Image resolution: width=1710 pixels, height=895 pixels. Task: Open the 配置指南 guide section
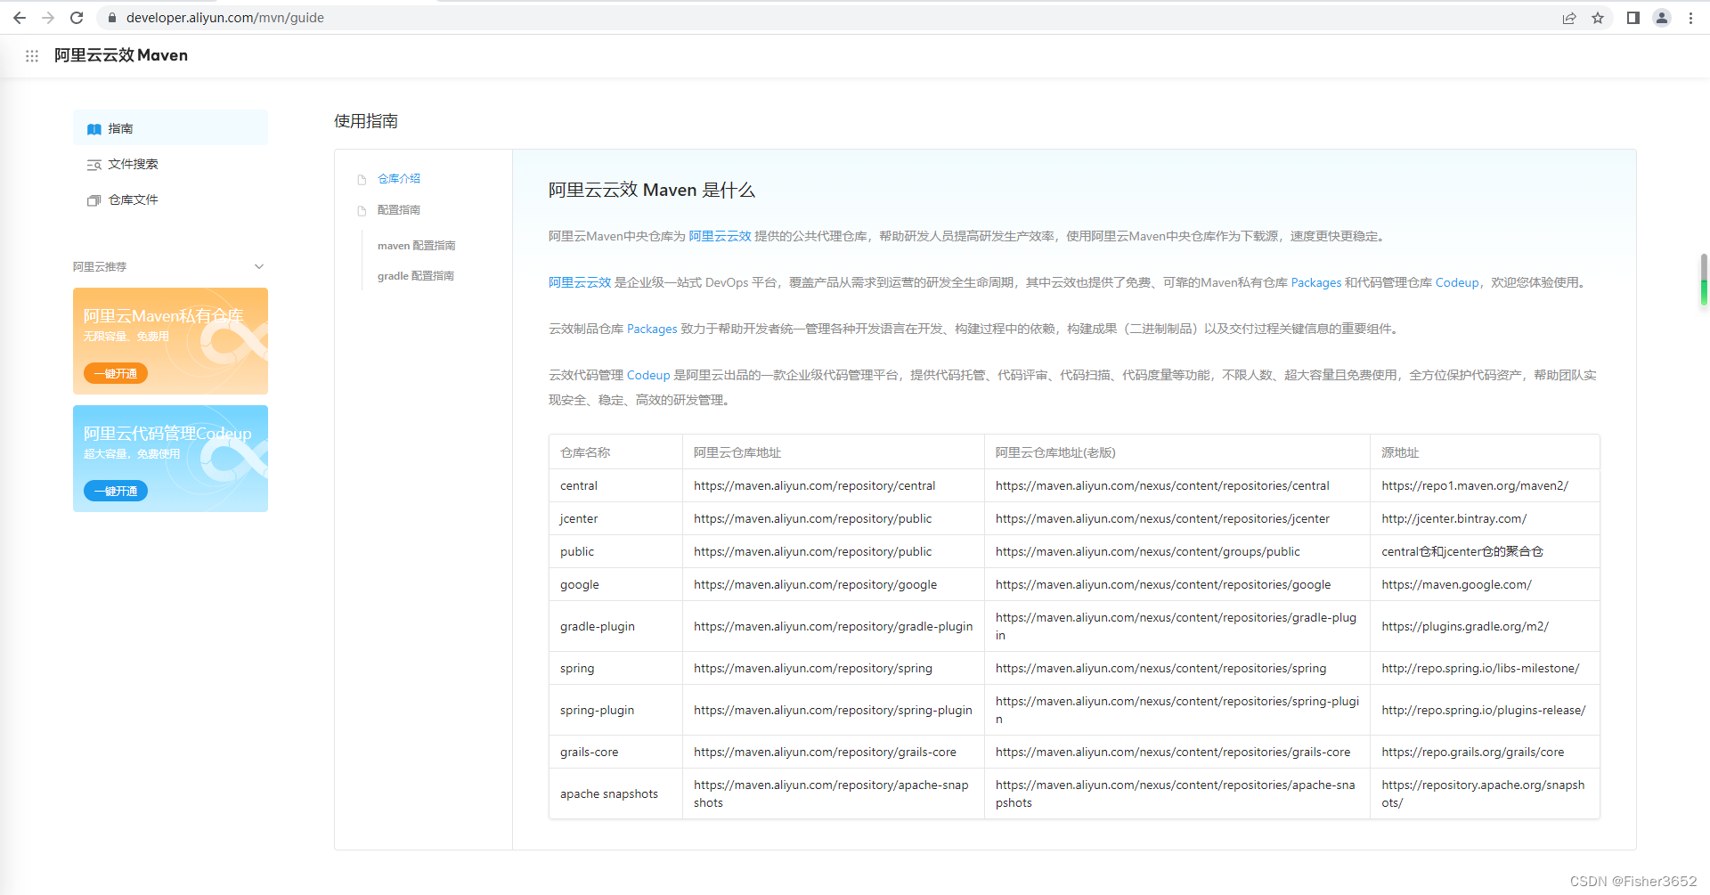(x=398, y=210)
